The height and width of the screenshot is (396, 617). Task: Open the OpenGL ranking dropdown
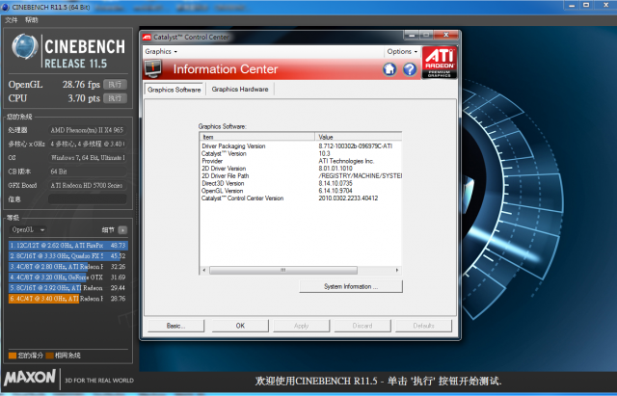coord(28,229)
